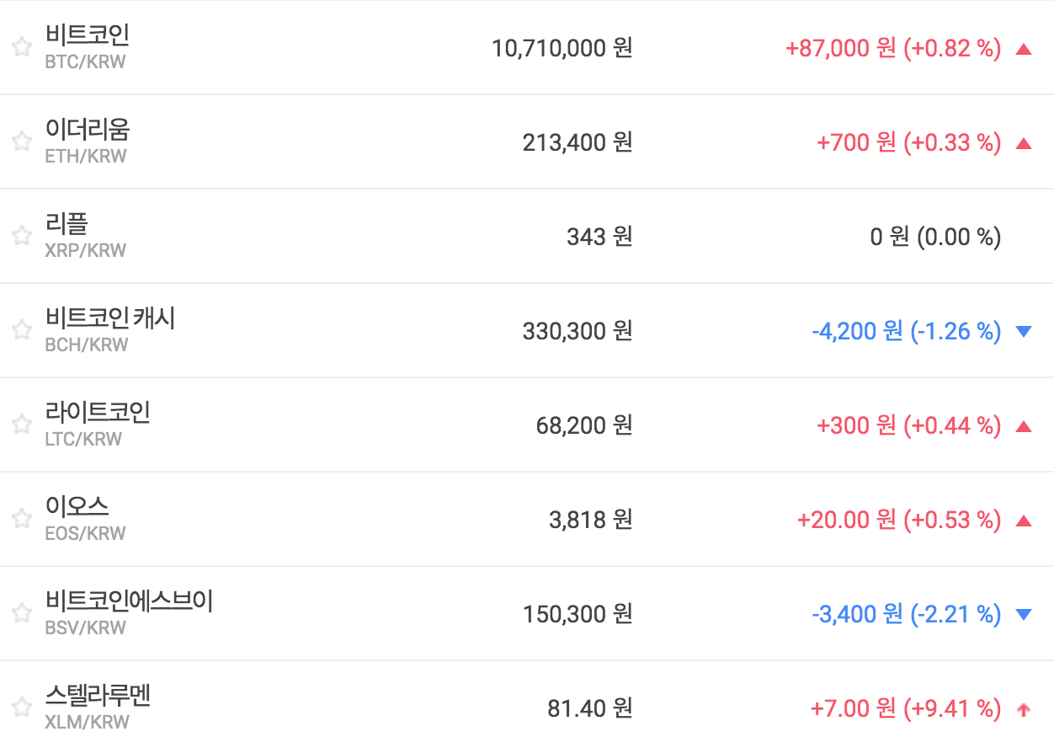
Task: Click the small red arrow for Stellar Lumen
Action: 1024,710
